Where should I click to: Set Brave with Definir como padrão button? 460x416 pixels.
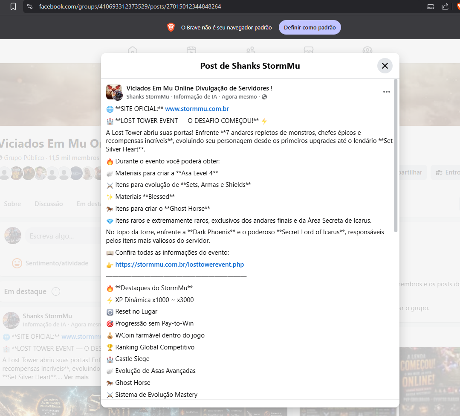pos(310,27)
